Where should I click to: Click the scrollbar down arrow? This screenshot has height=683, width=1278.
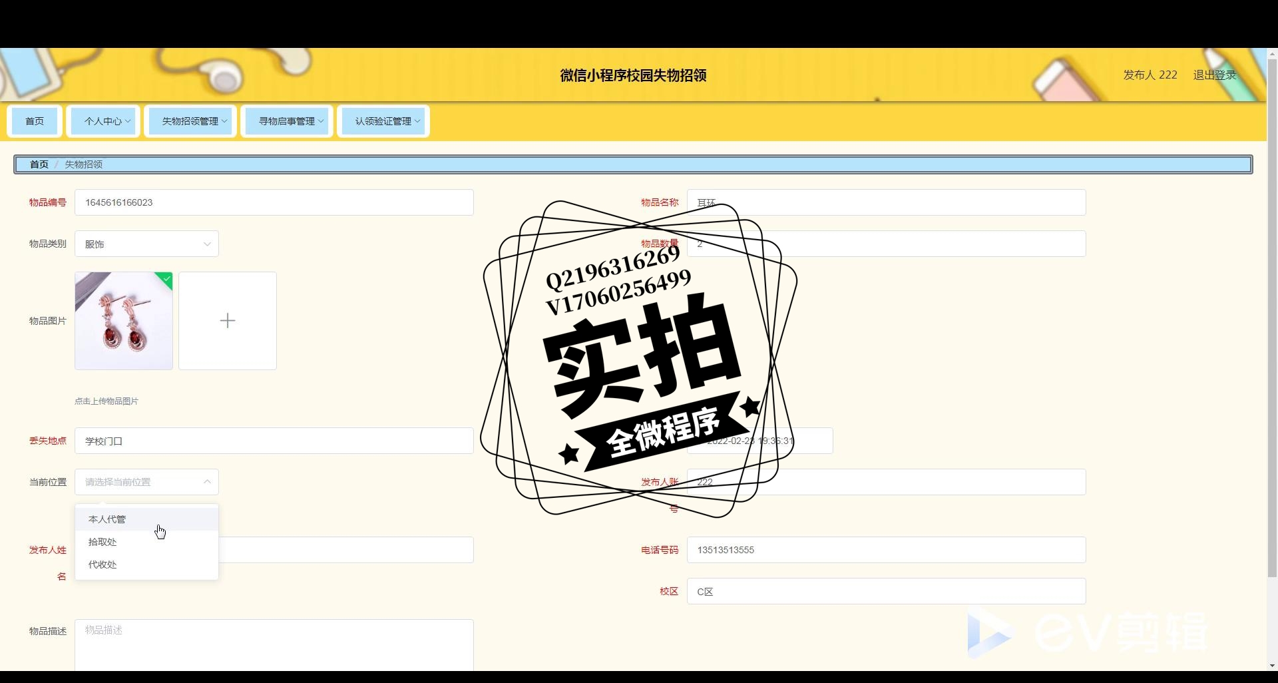click(x=1272, y=665)
